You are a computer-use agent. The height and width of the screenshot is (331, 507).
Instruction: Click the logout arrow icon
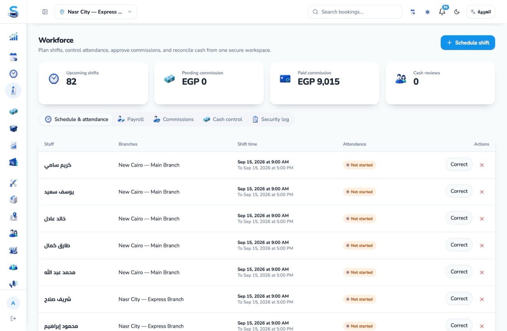click(x=13, y=318)
